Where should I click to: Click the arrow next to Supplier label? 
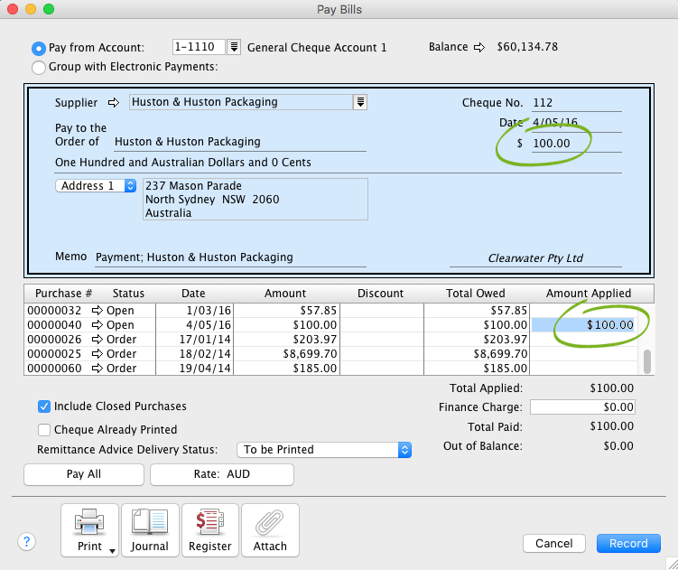[x=114, y=103]
